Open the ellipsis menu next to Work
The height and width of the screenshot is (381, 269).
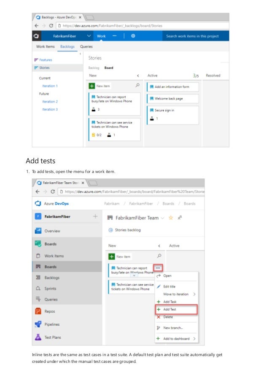(114, 36)
